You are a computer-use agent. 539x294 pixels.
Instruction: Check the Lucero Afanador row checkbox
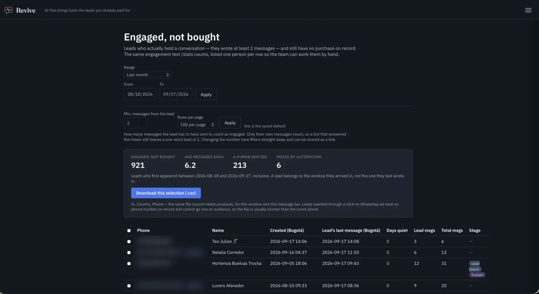tap(129, 286)
